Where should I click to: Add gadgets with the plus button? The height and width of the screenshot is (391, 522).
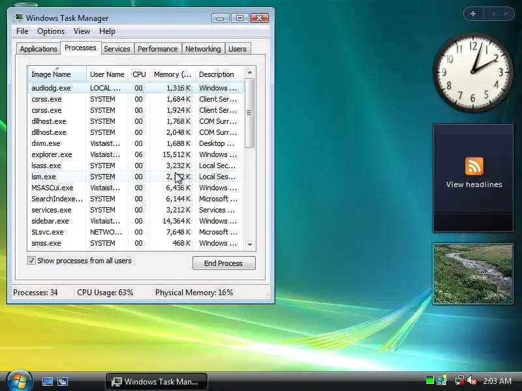click(472, 14)
